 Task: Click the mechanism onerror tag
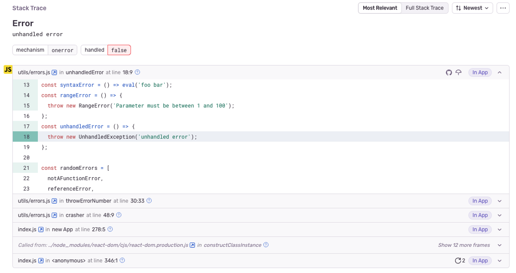coord(45,50)
